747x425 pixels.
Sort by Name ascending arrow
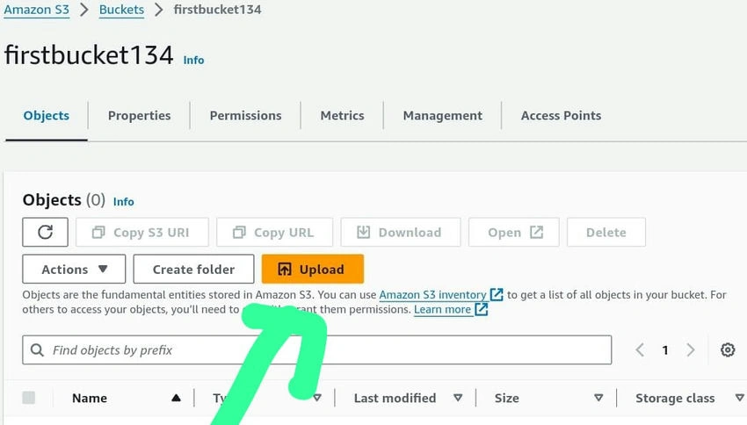[x=176, y=398]
